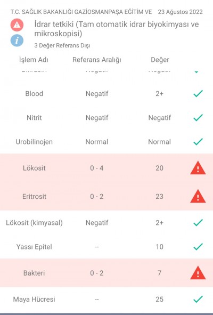Select the Eritrosit value 23
213x315 pixels.
[159, 196]
